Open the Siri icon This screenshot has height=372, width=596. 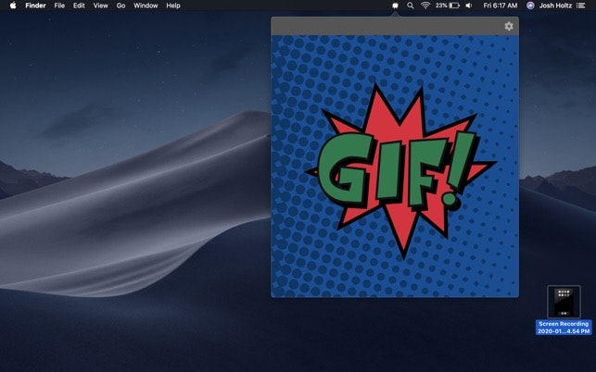pyautogui.click(x=530, y=6)
